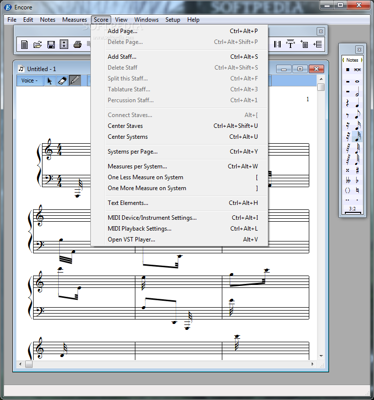Choose Add Page... from Score menu
Viewport: 374px width, 400px height.
[179, 31]
